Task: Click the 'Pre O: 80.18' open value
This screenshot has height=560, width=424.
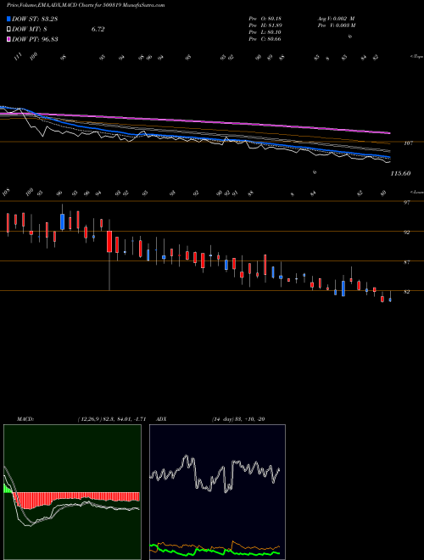Action: (265, 19)
